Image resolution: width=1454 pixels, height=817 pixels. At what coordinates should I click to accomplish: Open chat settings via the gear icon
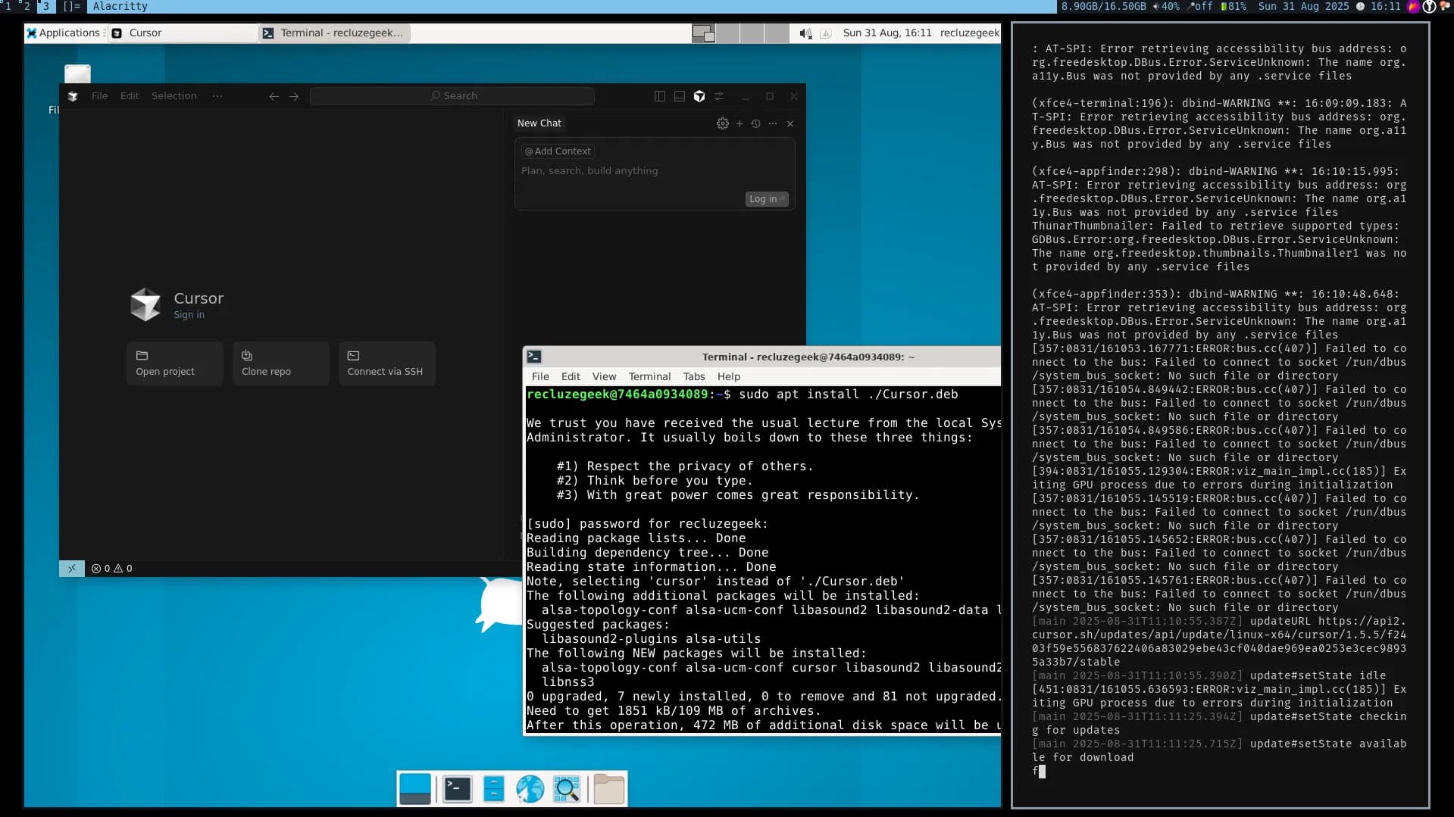(722, 123)
